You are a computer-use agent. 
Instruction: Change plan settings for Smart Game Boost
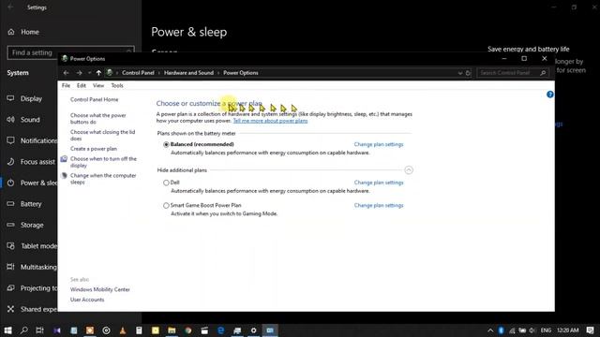[x=379, y=206]
